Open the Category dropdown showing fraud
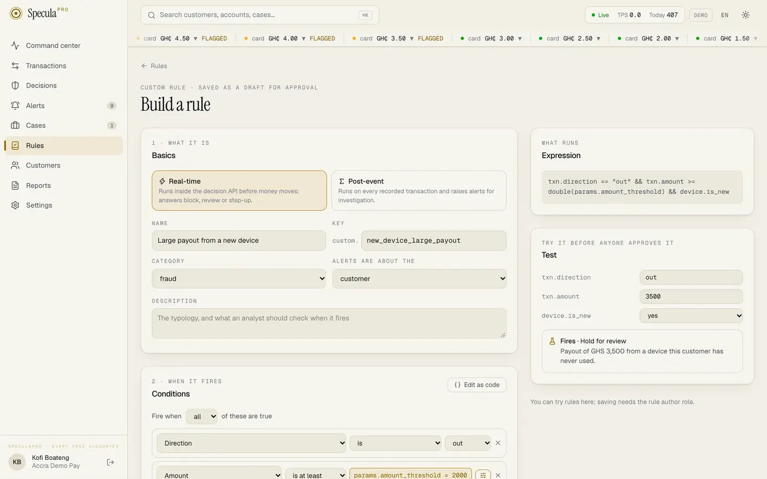This screenshot has height=479, width=767. point(239,279)
